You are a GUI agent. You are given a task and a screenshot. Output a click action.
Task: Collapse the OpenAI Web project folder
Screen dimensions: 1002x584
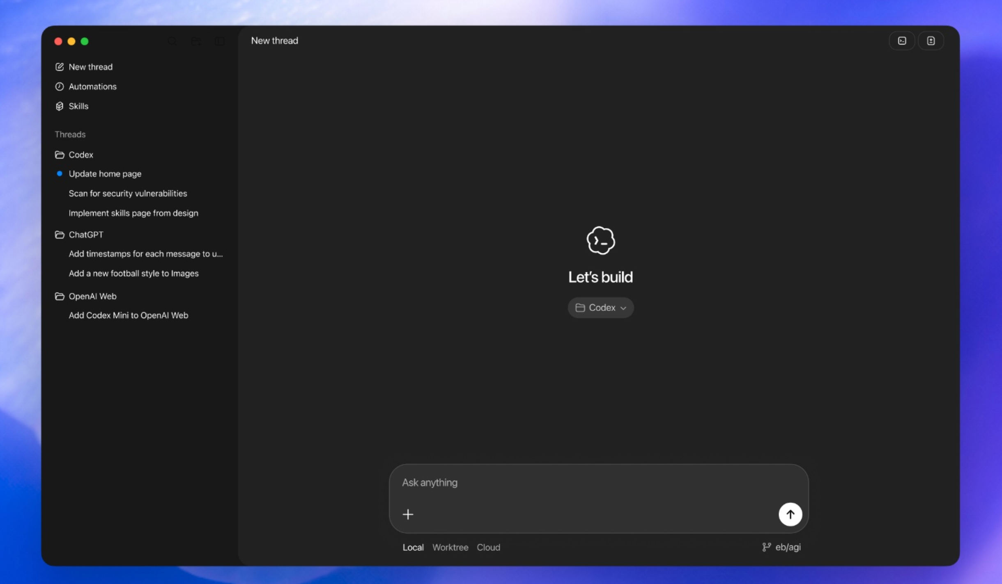click(x=86, y=296)
